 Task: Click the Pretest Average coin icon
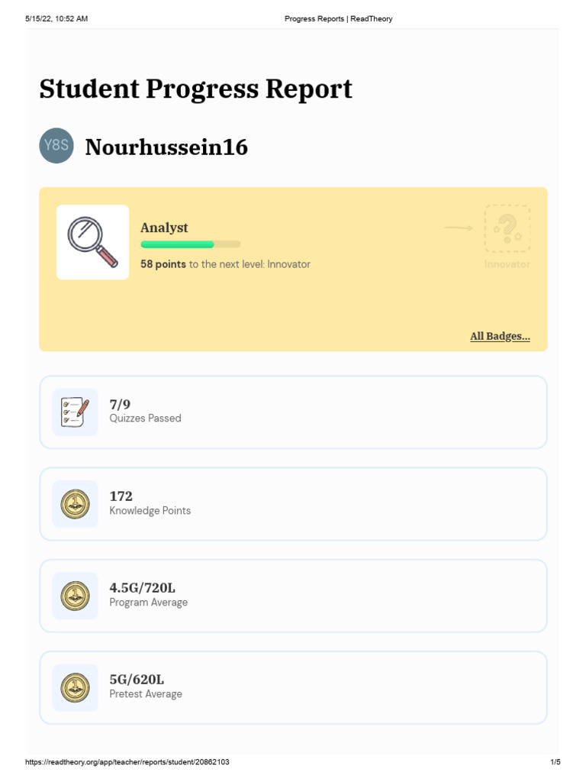click(75, 687)
